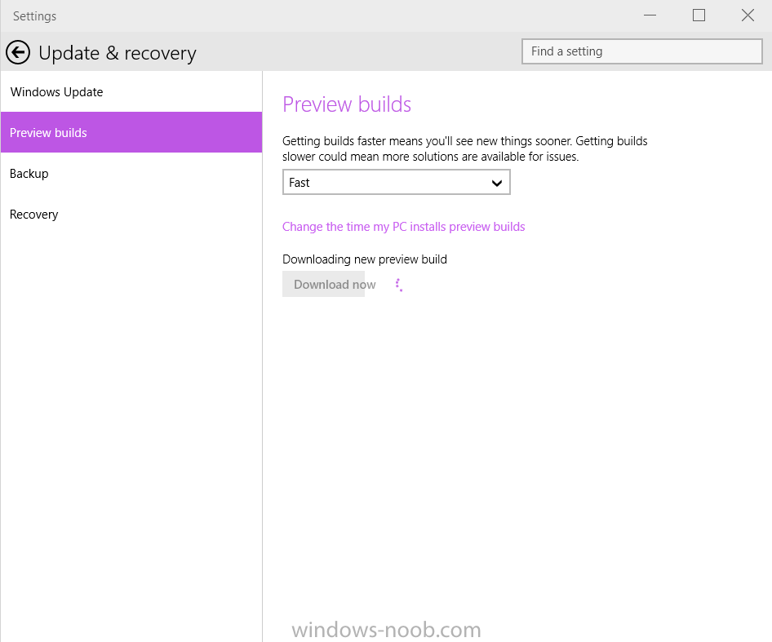Close the Settings window
The height and width of the screenshot is (642, 772).
coord(748,15)
